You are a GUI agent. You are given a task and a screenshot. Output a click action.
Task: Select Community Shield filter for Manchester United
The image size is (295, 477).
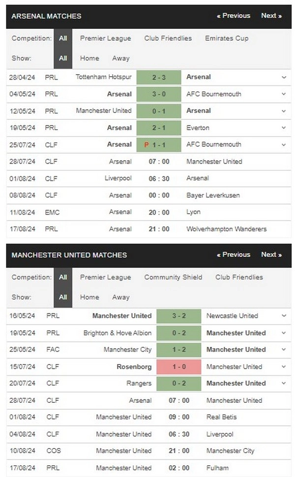[x=173, y=277]
